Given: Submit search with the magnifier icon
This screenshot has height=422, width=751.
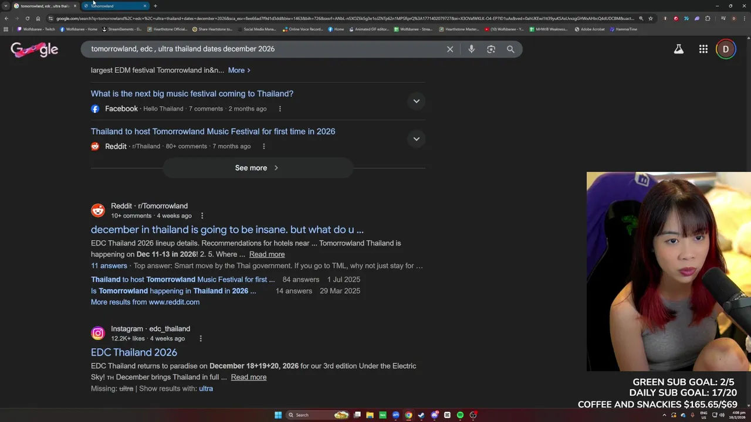Looking at the screenshot, I should [x=510, y=49].
